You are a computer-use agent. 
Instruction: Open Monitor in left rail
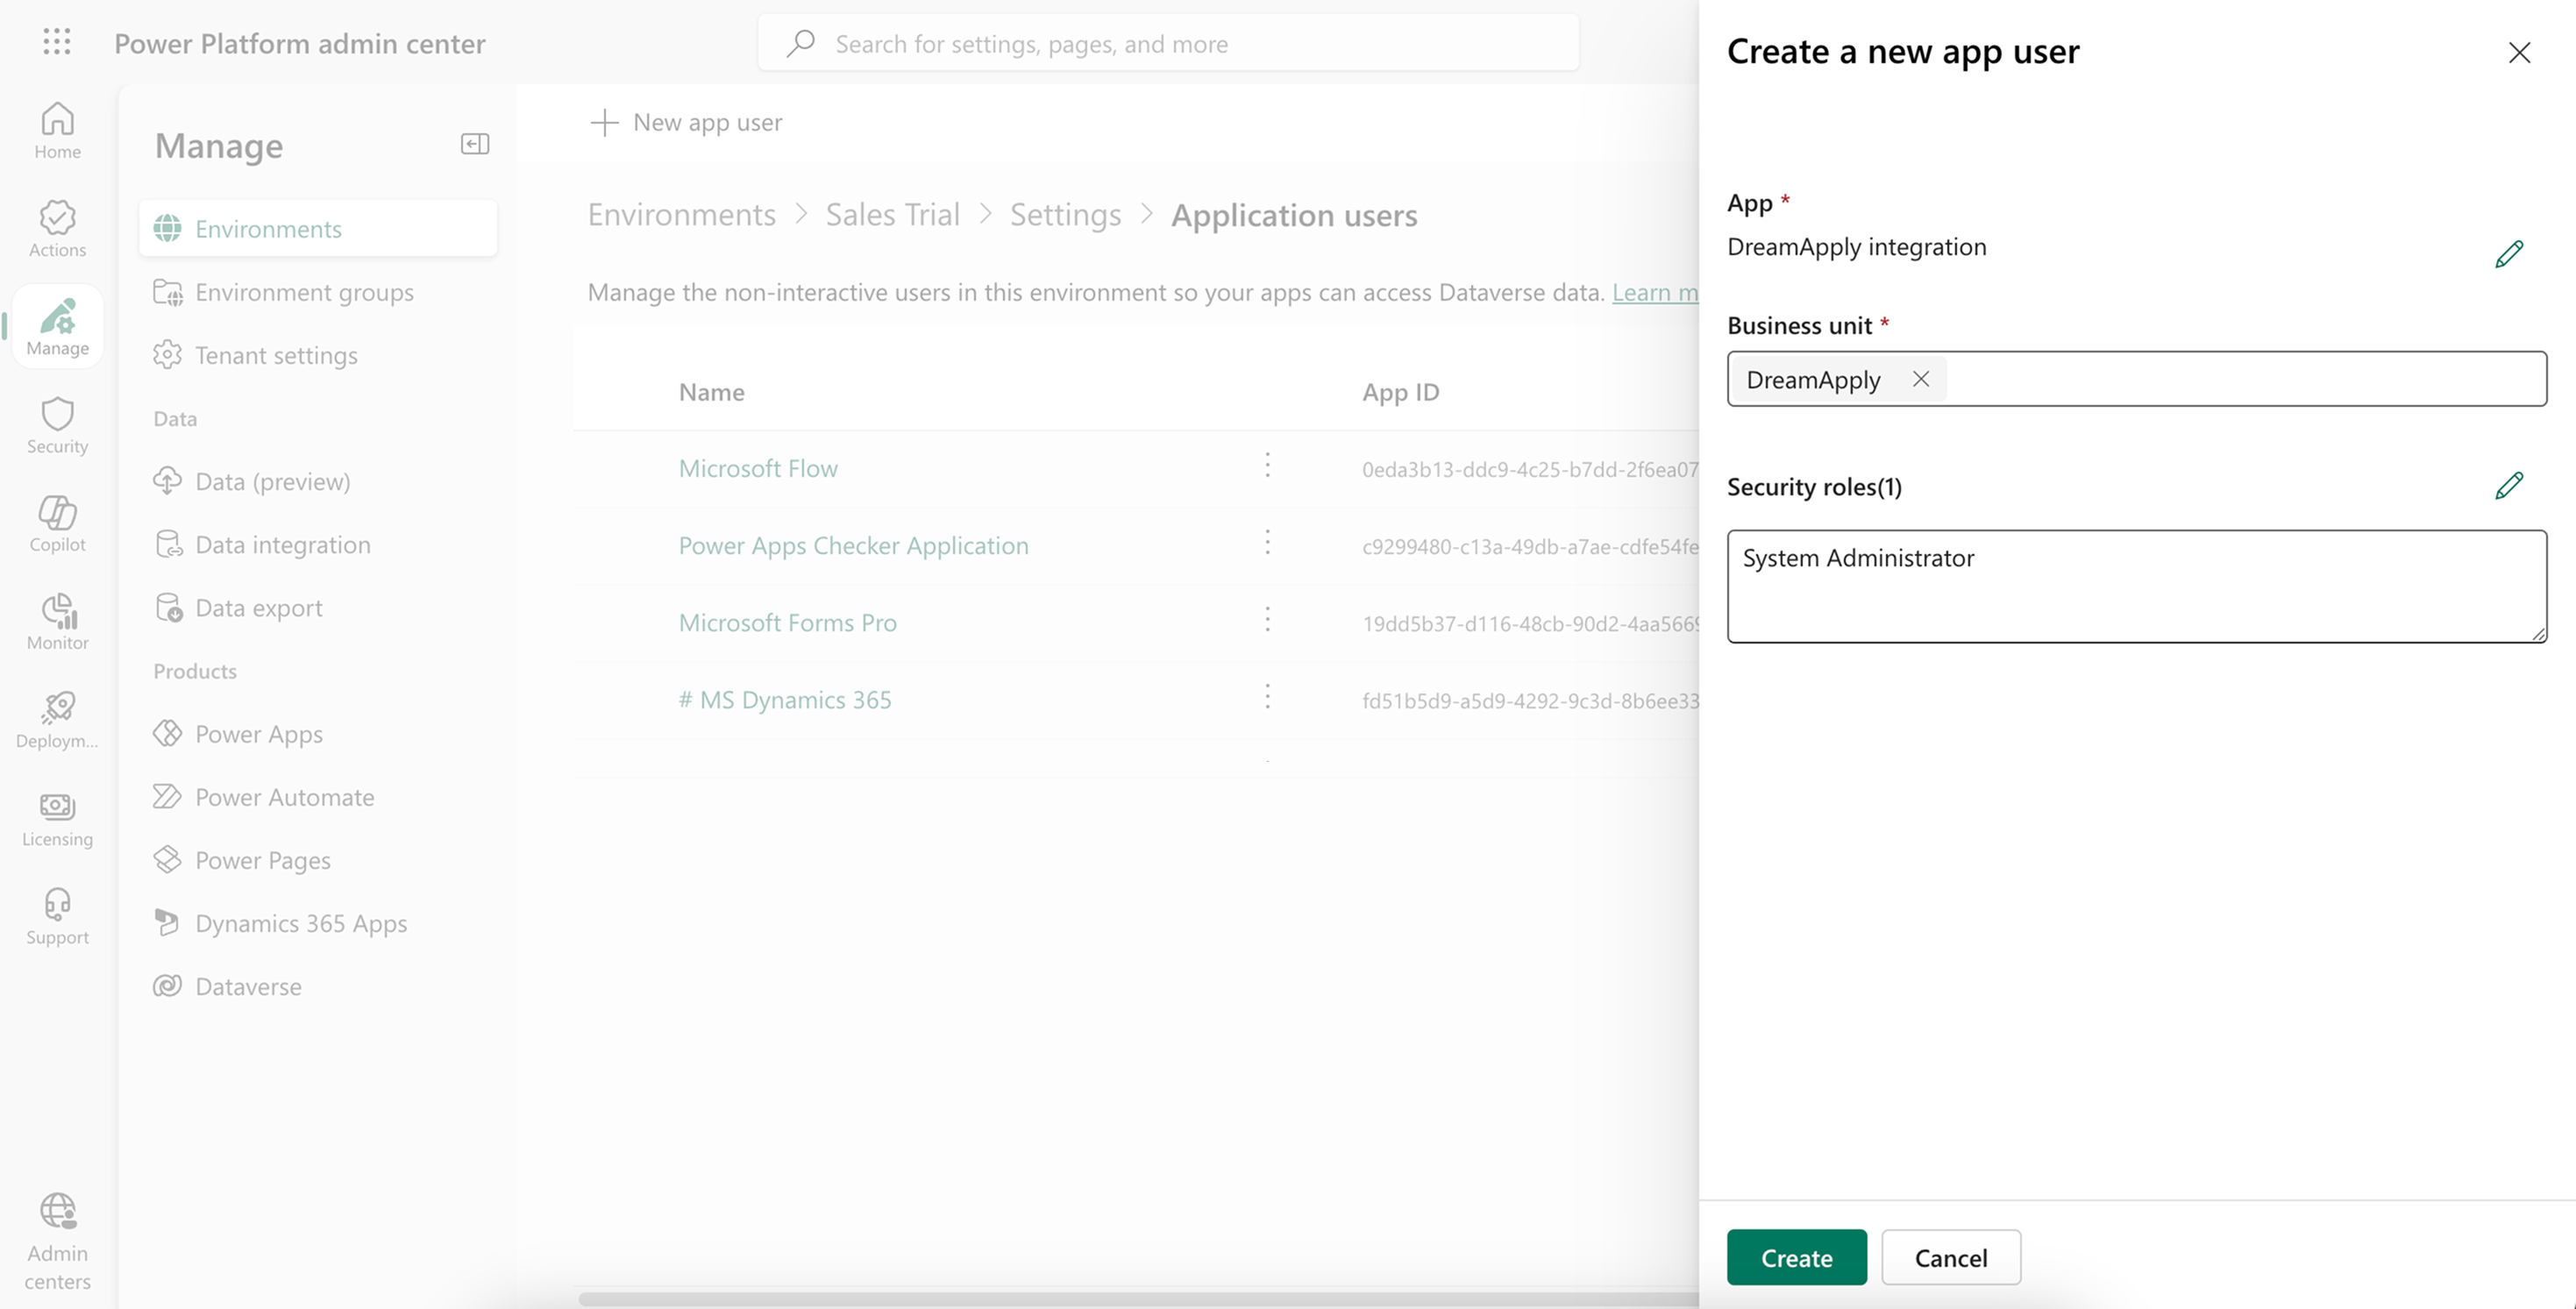tap(57, 621)
